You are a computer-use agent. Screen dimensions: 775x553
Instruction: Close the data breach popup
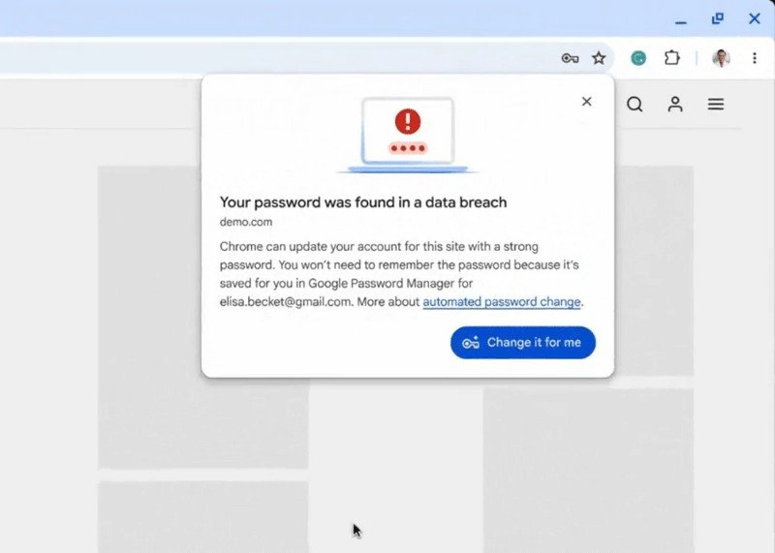tap(586, 102)
